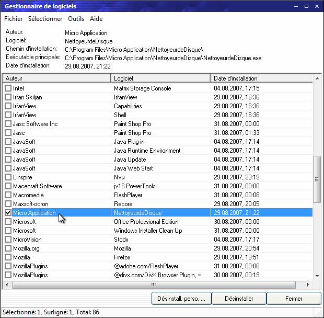The image size is (324, 318).
Task: Check the Irfan Skiljan IrfanView checkbox
Action: coord(8,97)
